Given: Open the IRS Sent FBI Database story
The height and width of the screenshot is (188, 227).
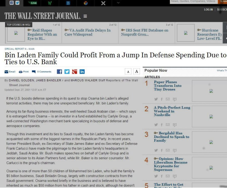Looking at the screenshot, I should tap(145, 32).
